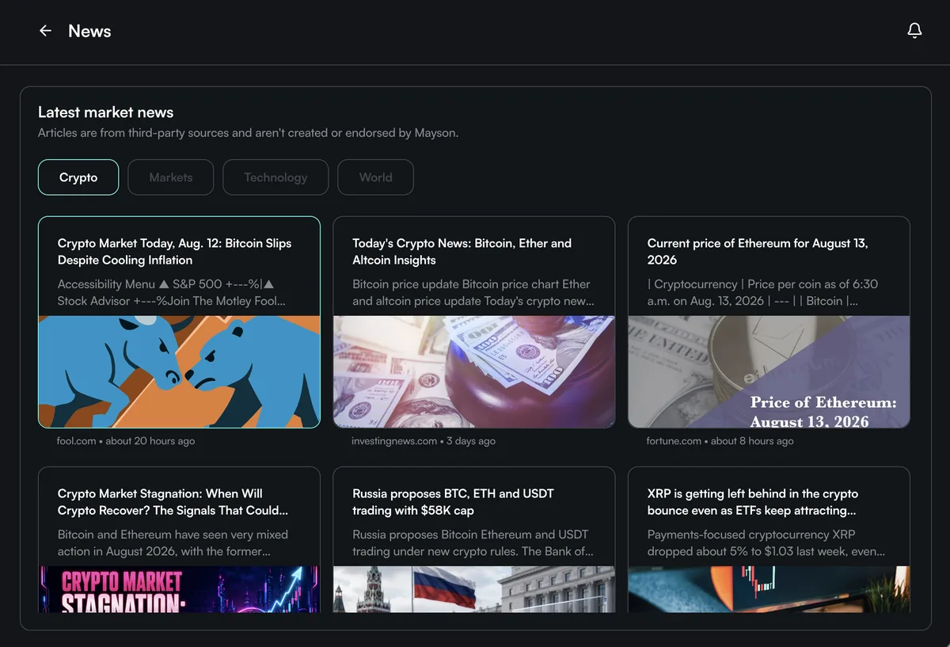950x647 pixels.
Task: Open 'Today's Crypto News: Bitcoin, Ether' headline
Action: tap(462, 252)
